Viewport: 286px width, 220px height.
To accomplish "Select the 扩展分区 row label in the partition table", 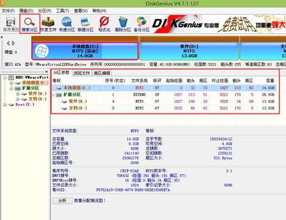I will (72, 95).
